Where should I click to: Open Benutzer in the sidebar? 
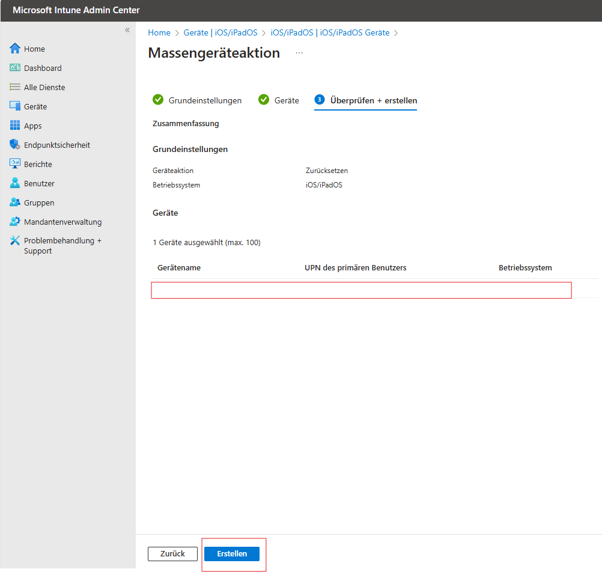click(39, 183)
